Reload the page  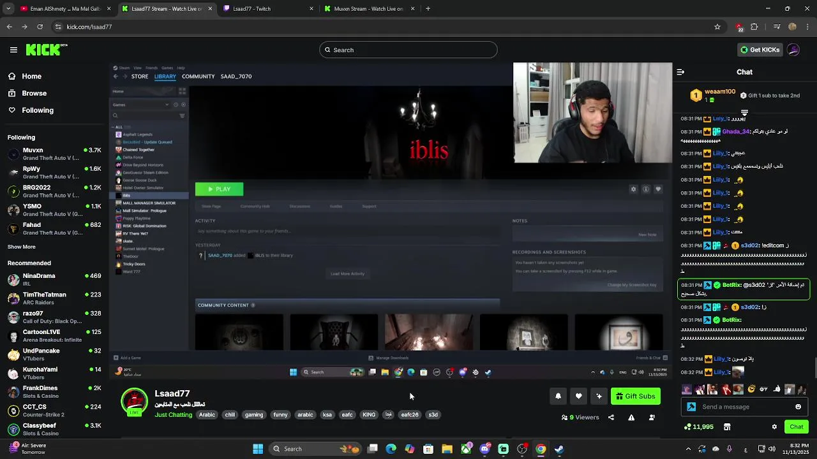[x=40, y=27]
